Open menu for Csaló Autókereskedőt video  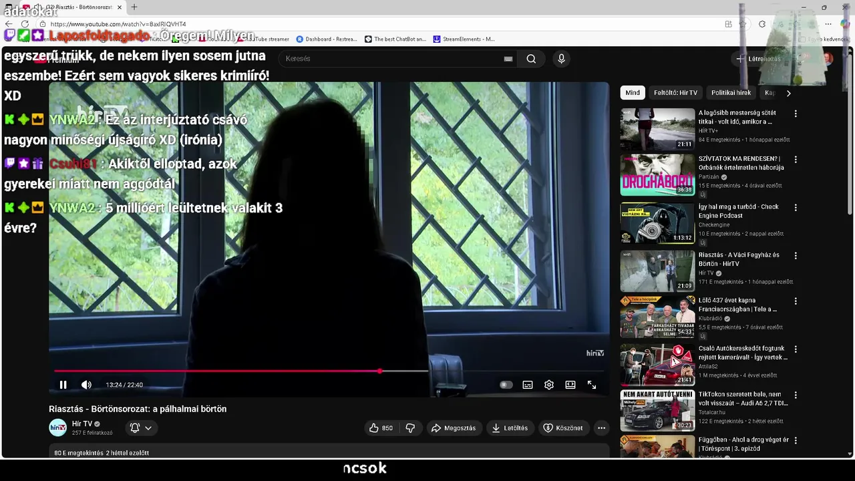tap(795, 349)
